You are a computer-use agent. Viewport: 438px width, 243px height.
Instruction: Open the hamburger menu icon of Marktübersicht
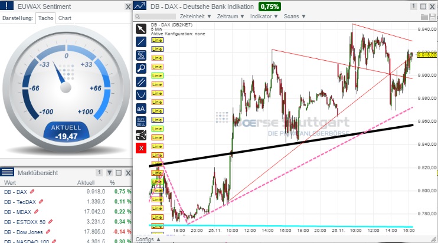tap(7, 172)
